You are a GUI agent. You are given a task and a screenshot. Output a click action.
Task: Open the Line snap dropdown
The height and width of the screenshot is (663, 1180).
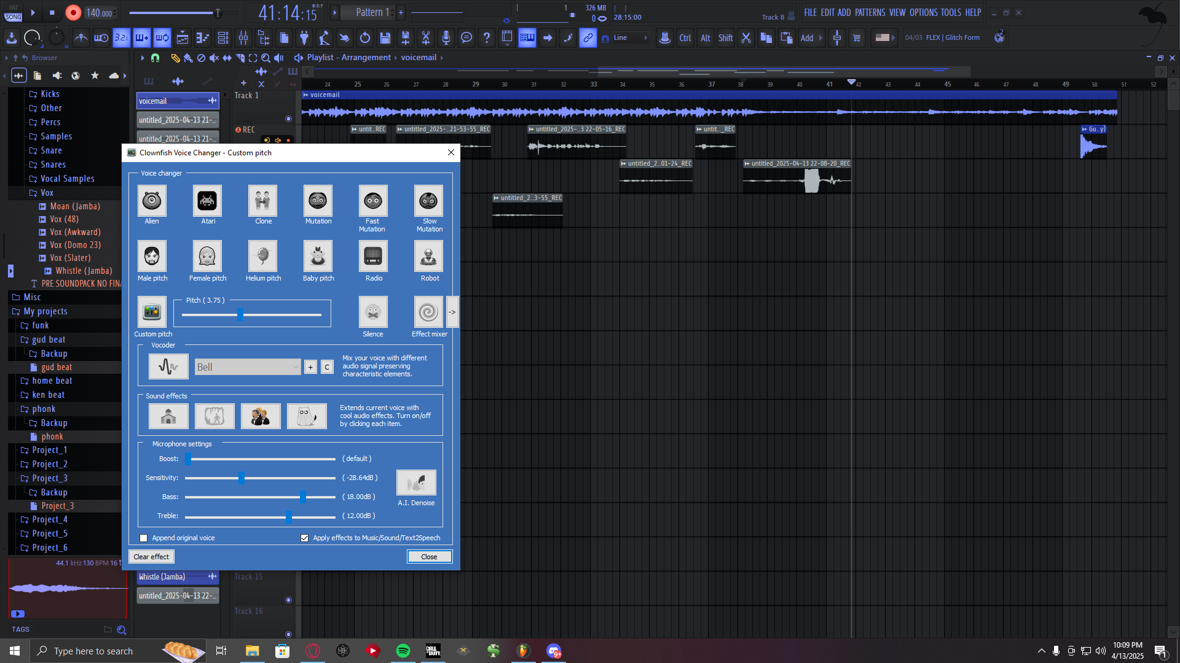(x=631, y=38)
